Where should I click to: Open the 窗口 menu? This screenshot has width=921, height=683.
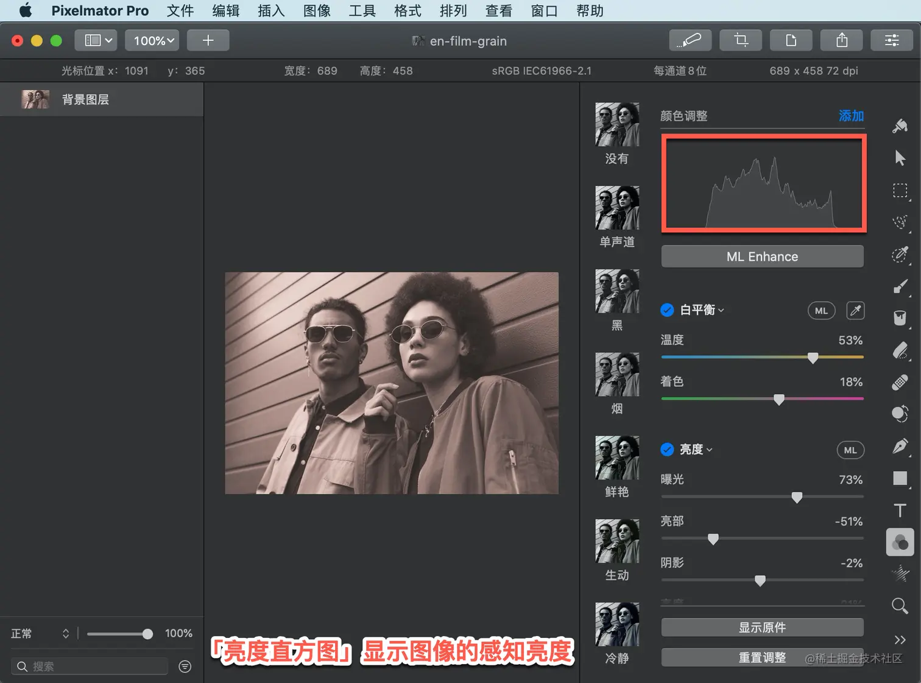pyautogui.click(x=545, y=10)
